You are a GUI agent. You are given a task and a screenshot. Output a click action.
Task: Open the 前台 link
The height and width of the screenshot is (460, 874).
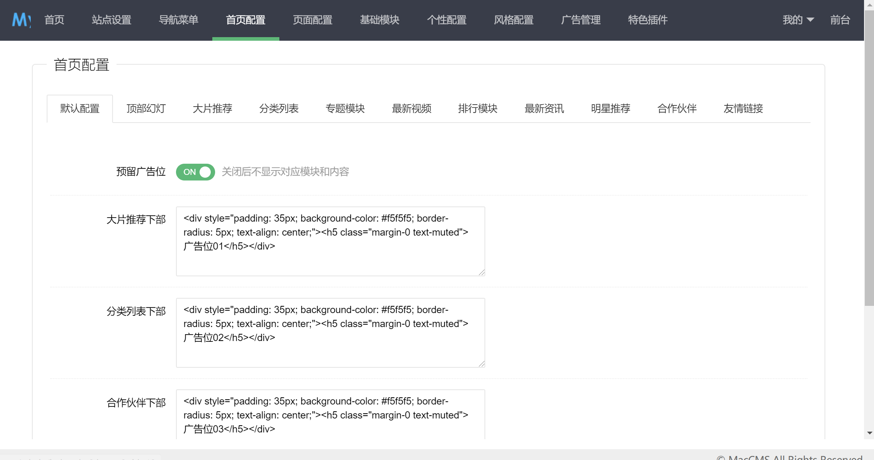pos(840,20)
